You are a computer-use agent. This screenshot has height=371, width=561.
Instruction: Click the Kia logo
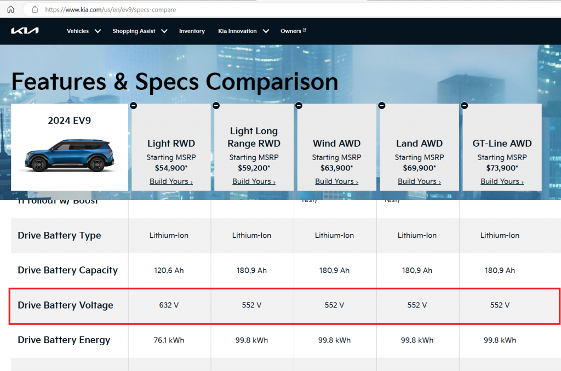pos(25,31)
